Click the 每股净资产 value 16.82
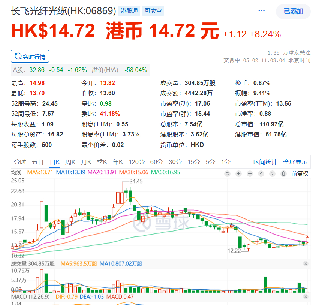Screen dimensions: 316x305 pos(55,134)
